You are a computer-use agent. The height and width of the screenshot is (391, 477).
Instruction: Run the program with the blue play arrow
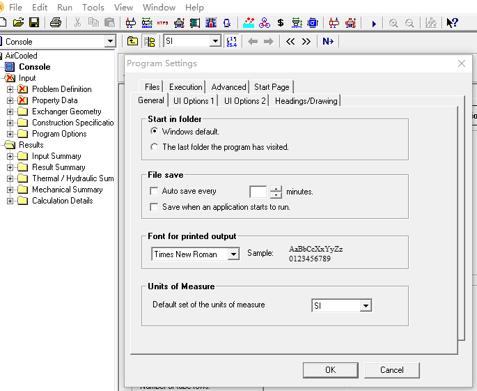click(x=374, y=24)
